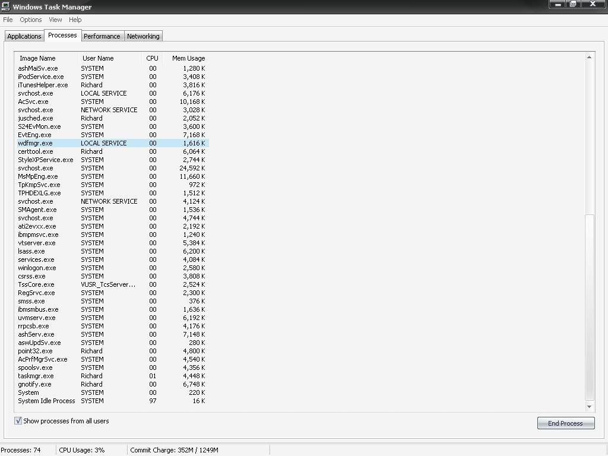The height and width of the screenshot is (456, 608).
Task: Sort processes by CPU column header
Action: coord(152,58)
